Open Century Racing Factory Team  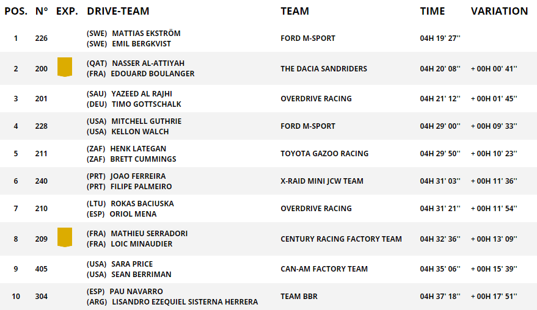point(341,239)
